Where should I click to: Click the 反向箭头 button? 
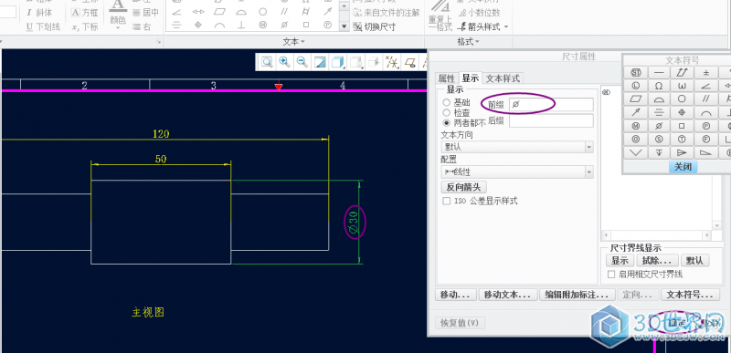click(464, 187)
